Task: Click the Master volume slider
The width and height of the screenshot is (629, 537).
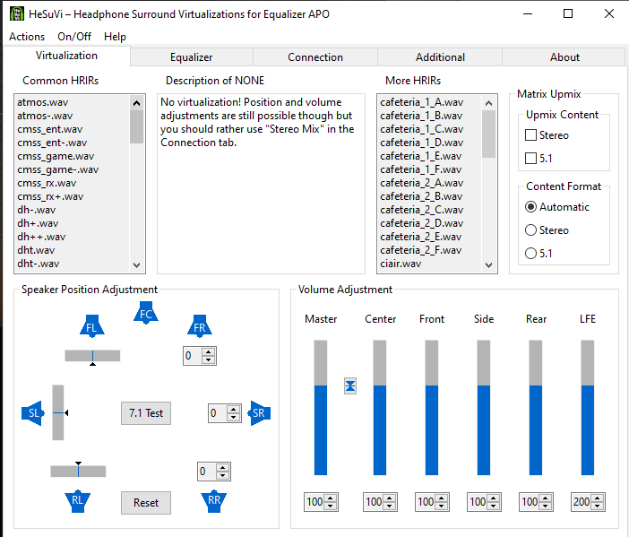Action: pyautogui.click(x=321, y=408)
